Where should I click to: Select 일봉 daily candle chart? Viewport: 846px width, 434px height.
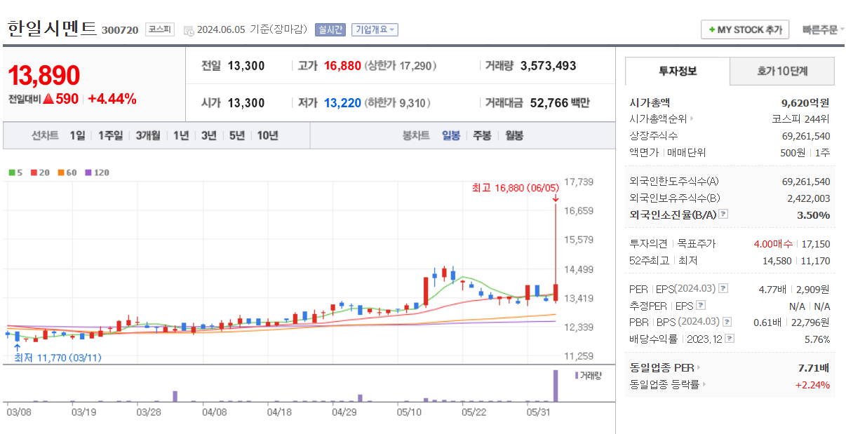click(x=451, y=135)
